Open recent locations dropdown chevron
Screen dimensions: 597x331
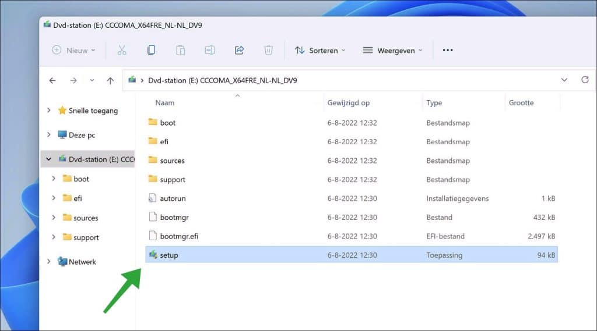(92, 80)
